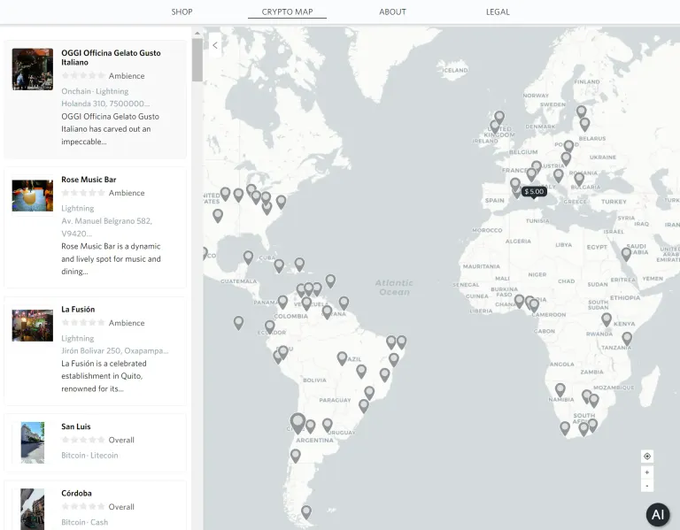The width and height of the screenshot is (680, 530).
Task: Select the CRYPTO MAP tab
Action: point(287,12)
